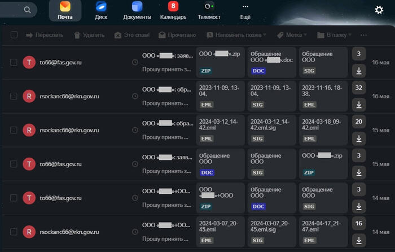Tick the select-all checkbox in the toolbar
The width and height of the screenshot is (395, 252).
[14, 35]
